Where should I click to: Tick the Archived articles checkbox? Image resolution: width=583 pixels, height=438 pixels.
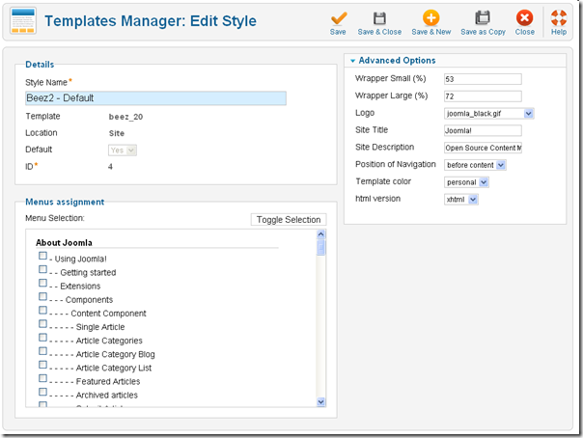[42, 392]
